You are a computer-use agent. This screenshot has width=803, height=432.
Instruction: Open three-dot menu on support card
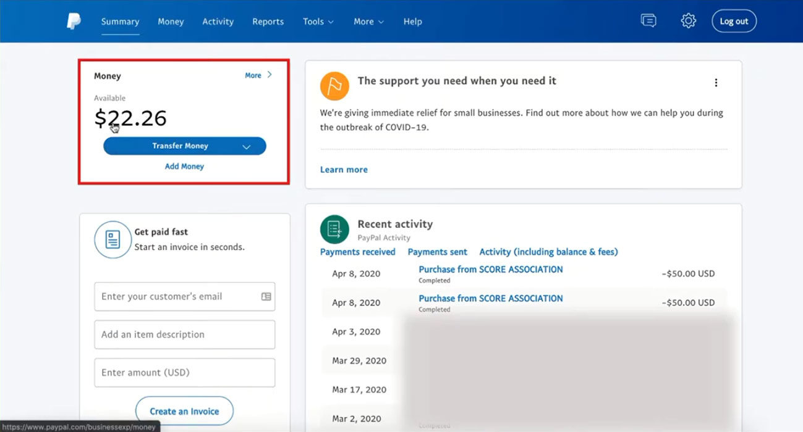click(x=716, y=83)
